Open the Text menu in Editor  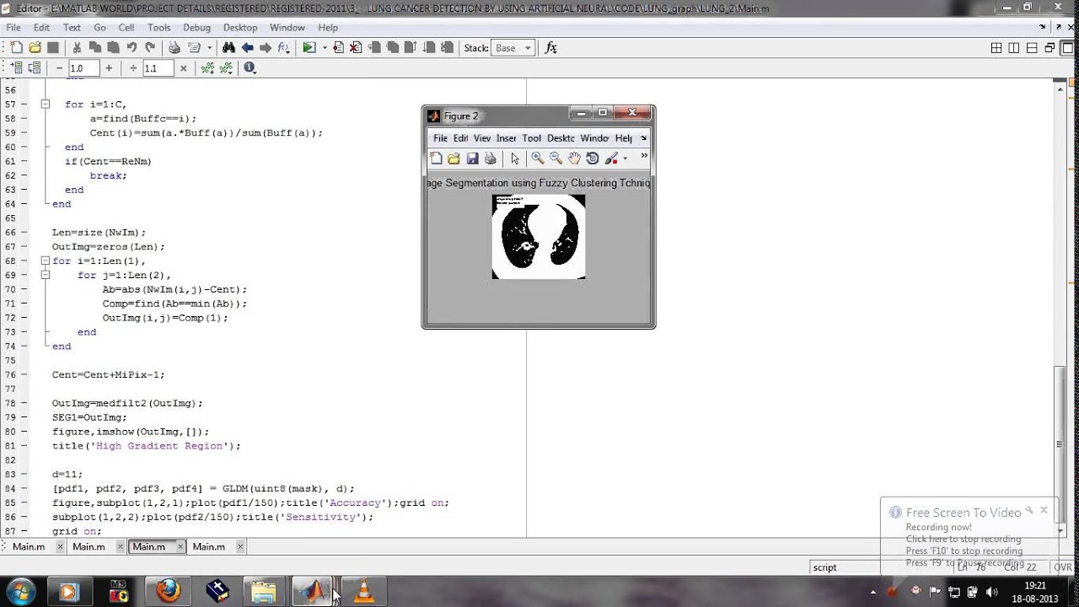(x=72, y=28)
